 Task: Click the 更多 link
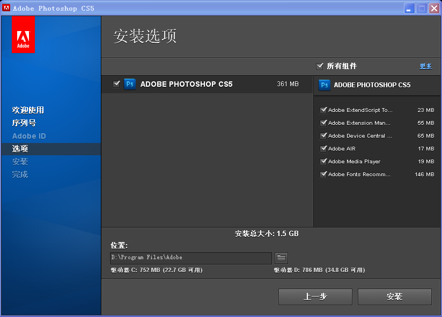(x=426, y=66)
